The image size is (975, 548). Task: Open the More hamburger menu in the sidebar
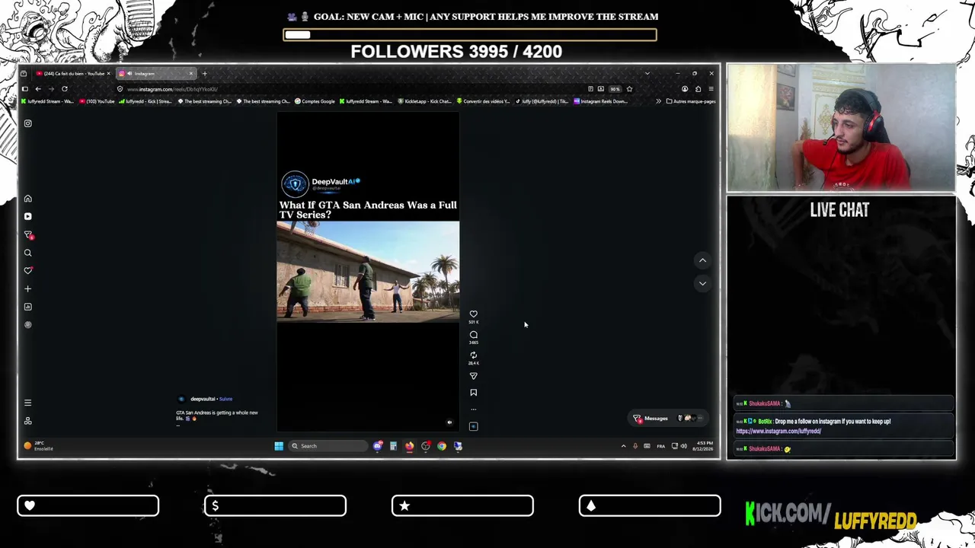tap(27, 403)
